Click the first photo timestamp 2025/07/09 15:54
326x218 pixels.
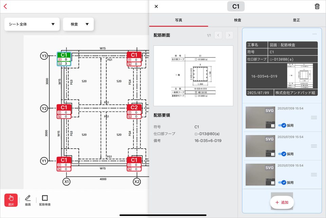[290, 108]
